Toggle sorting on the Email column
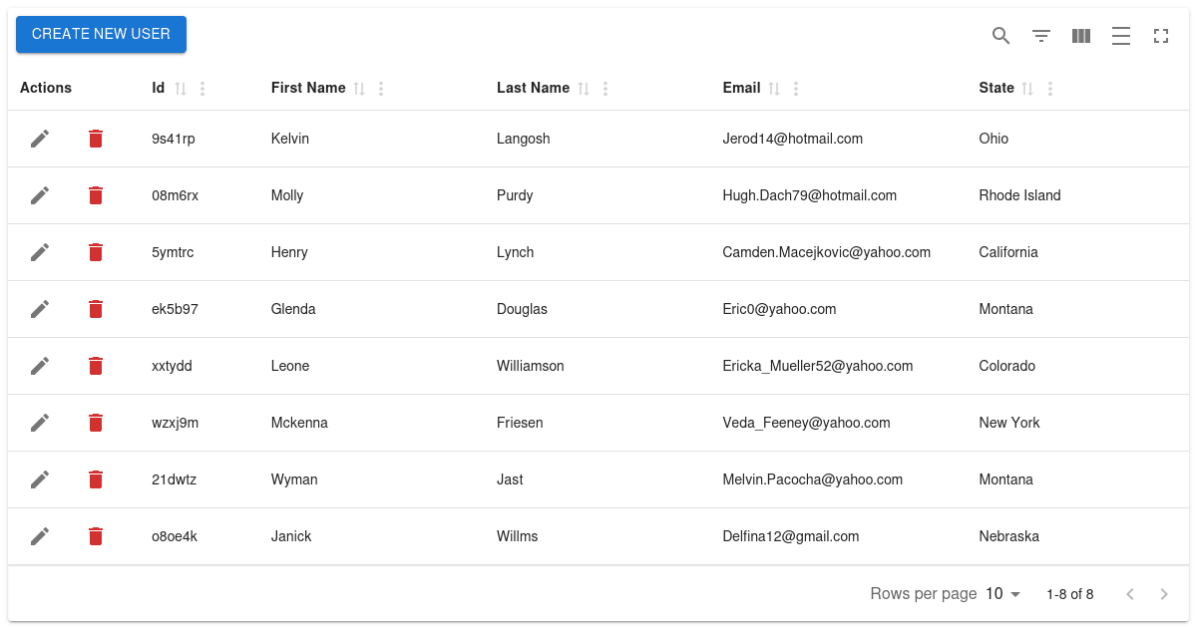The height and width of the screenshot is (628, 1197). 773,88
